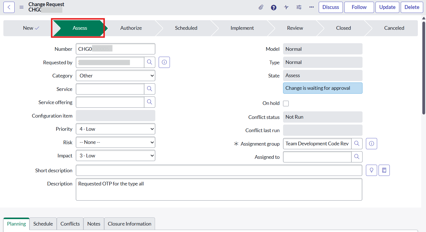Click the Delete button
This screenshot has width=426, height=232.
click(412, 7)
